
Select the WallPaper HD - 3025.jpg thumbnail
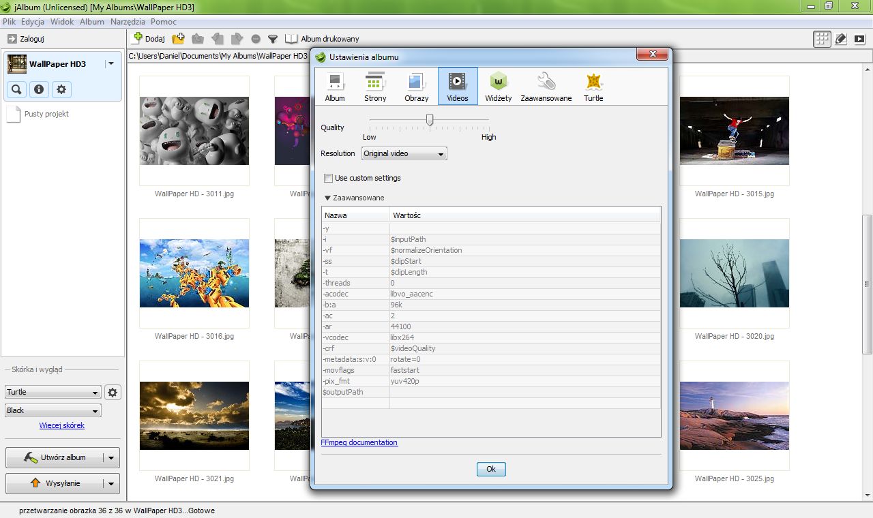pyautogui.click(x=735, y=416)
